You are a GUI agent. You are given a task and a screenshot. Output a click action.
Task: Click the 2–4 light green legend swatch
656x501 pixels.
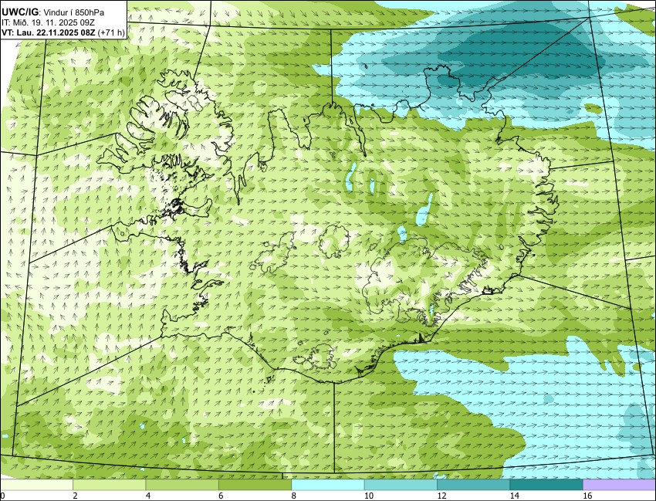pyautogui.click(x=110, y=485)
